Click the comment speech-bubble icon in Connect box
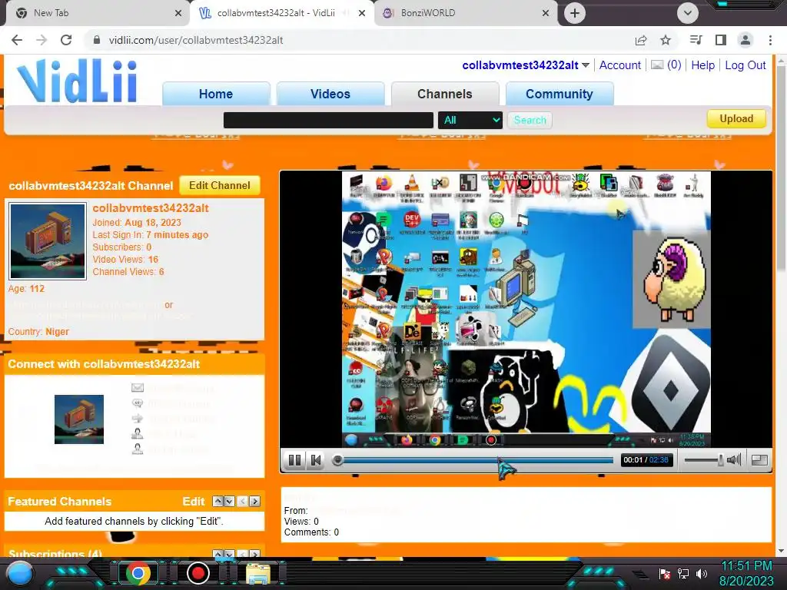The width and height of the screenshot is (787, 590). pos(137,403)
